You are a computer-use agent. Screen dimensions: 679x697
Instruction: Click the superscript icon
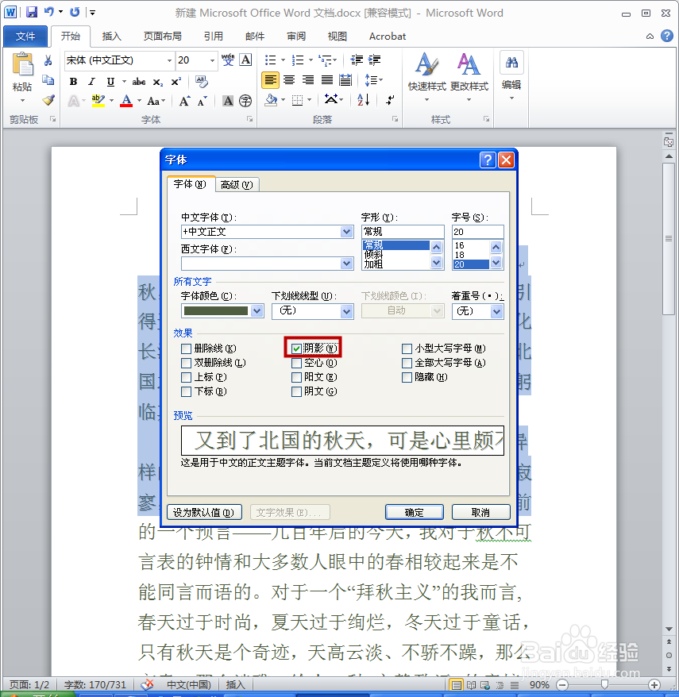(x=176, y=81)
